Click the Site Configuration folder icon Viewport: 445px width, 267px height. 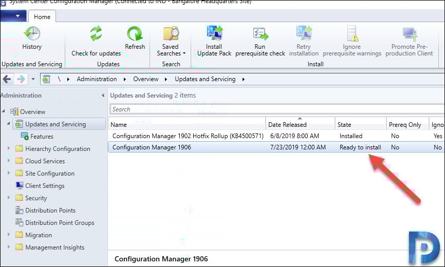pyautogui.click(x=19, y=173)
